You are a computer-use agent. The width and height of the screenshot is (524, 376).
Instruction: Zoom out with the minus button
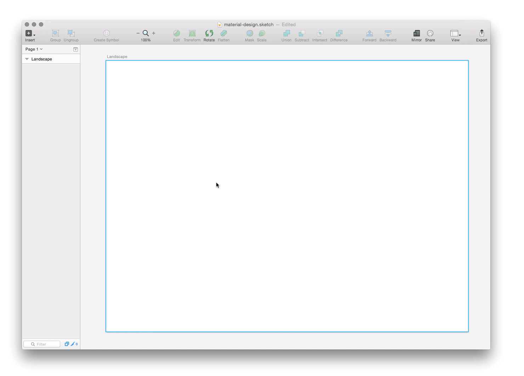138,33
